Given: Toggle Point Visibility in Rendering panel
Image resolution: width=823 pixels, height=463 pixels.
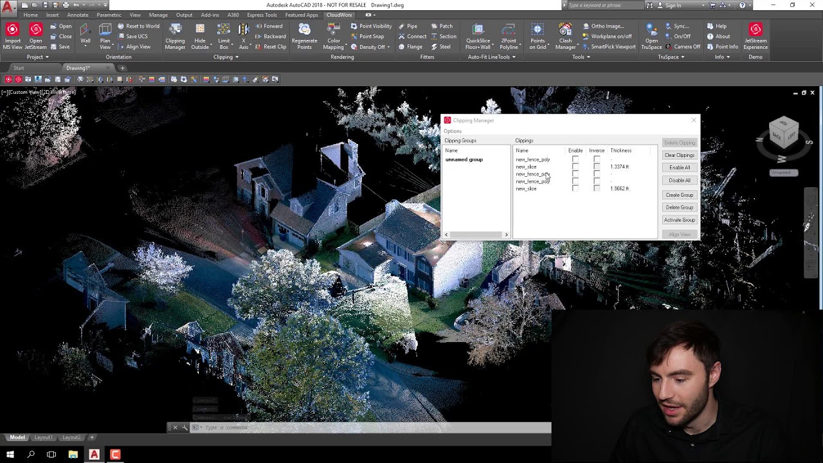Looking at the screenshot, I should 371,26.
